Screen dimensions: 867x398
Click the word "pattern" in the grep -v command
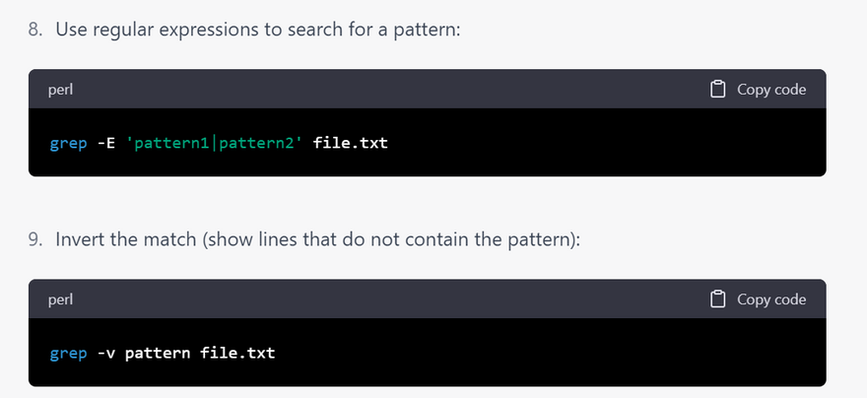tap(158, 352)
